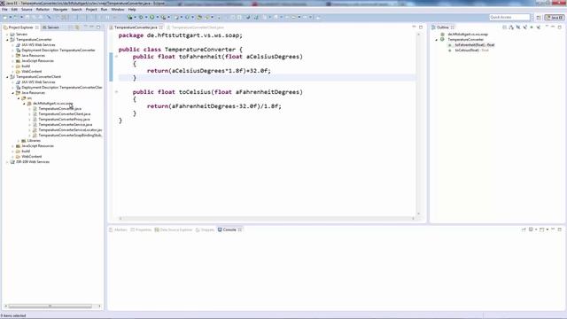
Task: Switch to the Properties tab
Action: click(141, 230)
